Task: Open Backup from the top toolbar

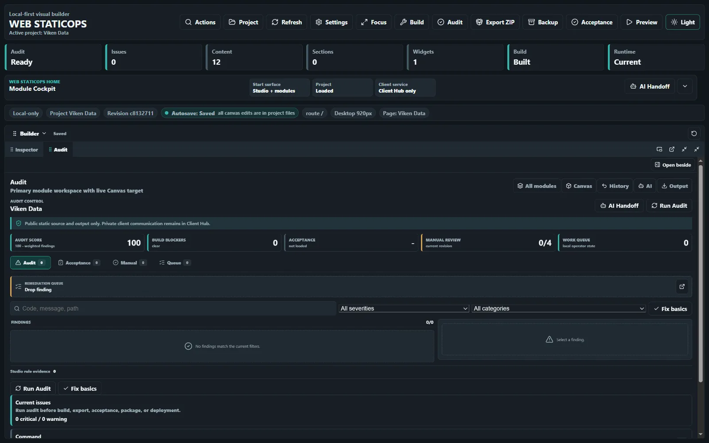Action: click(x=543, y=22)
